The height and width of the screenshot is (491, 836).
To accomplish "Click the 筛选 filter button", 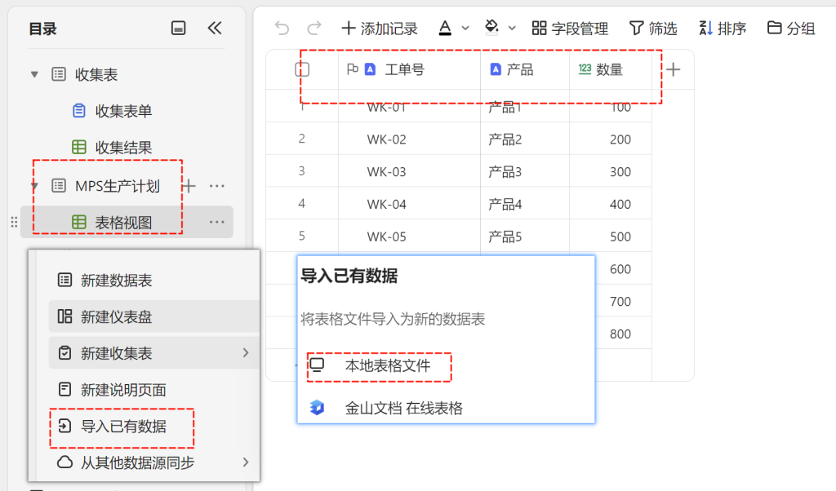I will (x=653, y=29).
